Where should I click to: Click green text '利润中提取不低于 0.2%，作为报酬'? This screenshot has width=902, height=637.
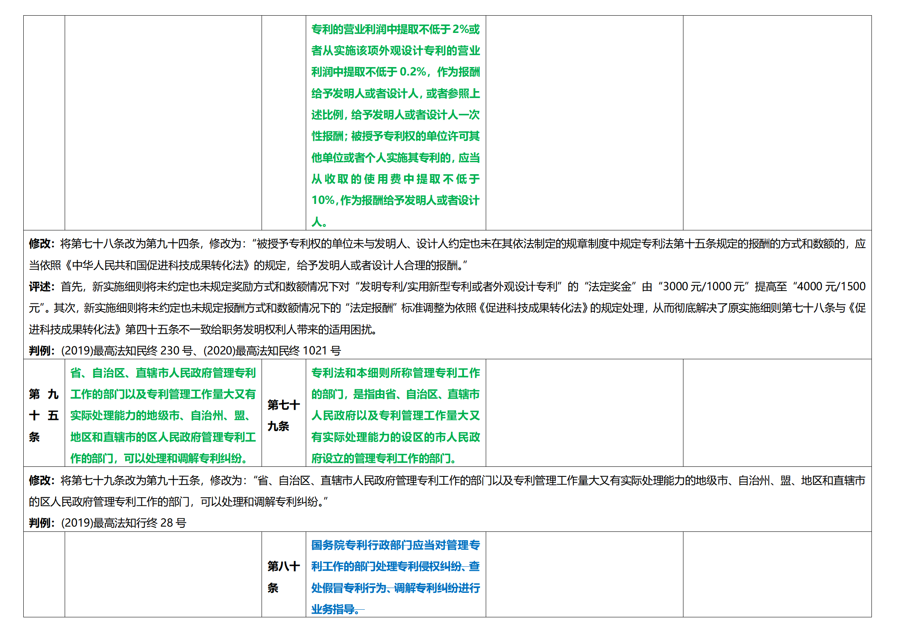(396, 71)
